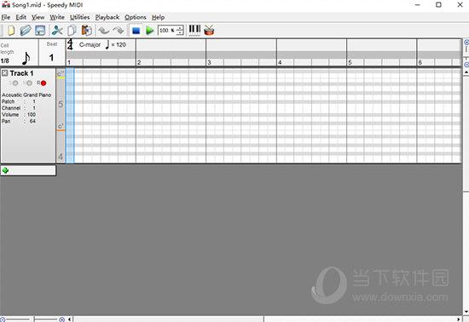Close Track 1 with its X box
Viewport: 469px width, 322px height.
[5, 73]
